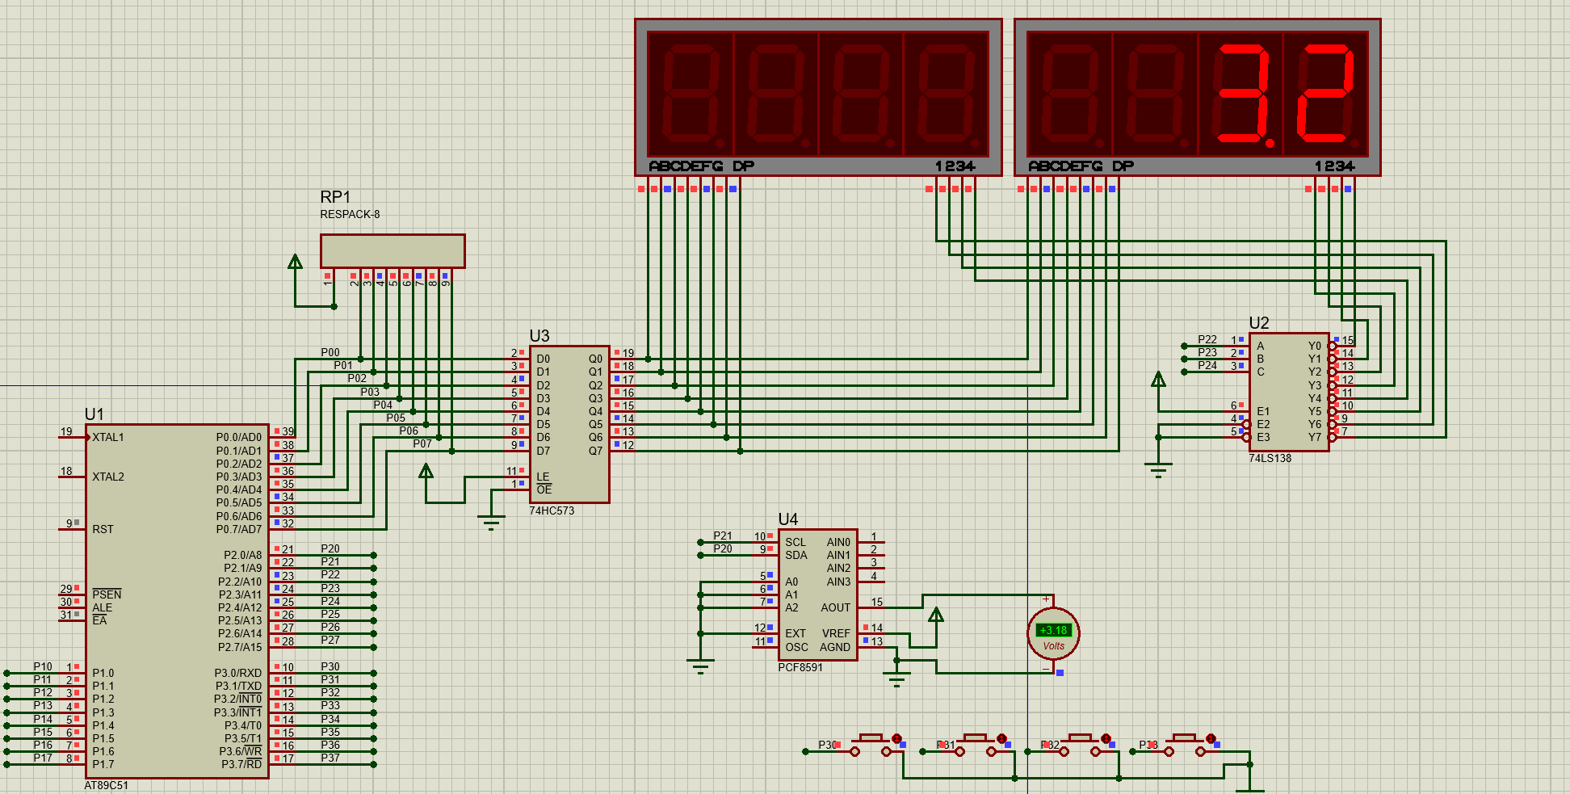Screen dimensions: 1570x794
Task: Select the ground symbol left of PCF8591
Action: (x=700, y=666)
